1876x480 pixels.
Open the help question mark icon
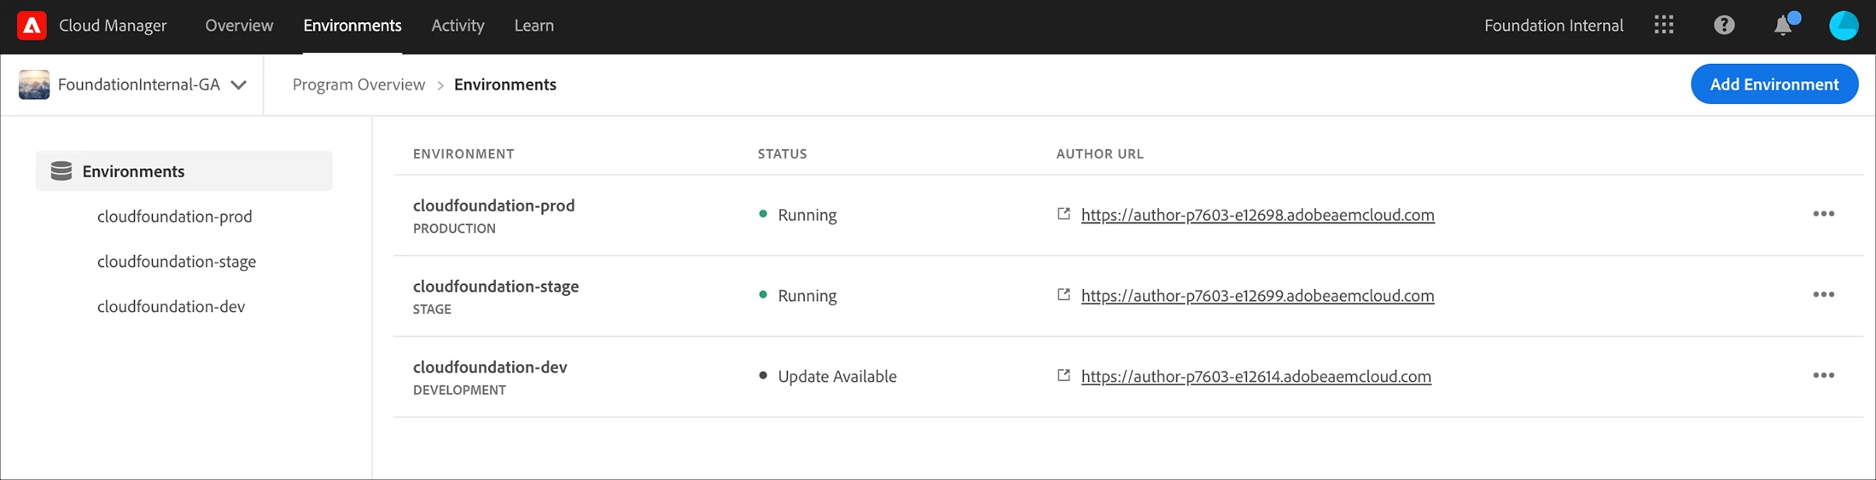1724,25
